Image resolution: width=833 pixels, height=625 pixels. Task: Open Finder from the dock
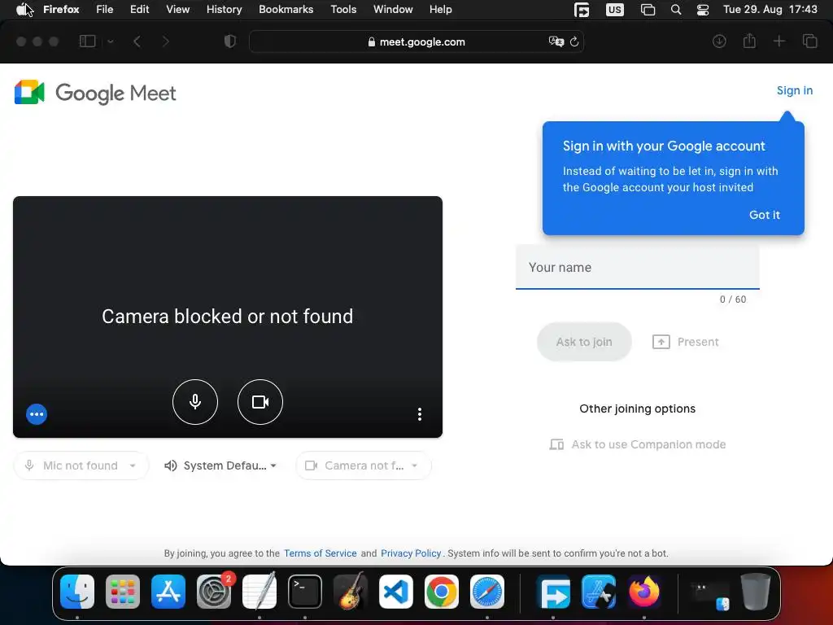point(77,591)
